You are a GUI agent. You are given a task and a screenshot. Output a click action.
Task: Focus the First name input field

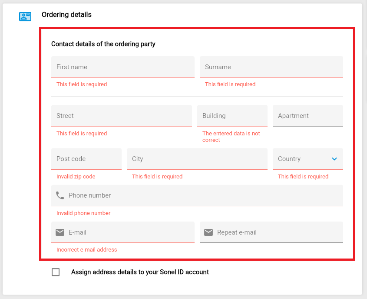[x=122, y=67]
